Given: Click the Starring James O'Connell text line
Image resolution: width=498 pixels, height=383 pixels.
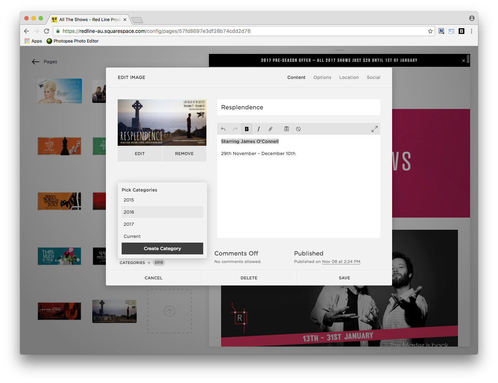Looking at the screenshot, I should 250,141.
